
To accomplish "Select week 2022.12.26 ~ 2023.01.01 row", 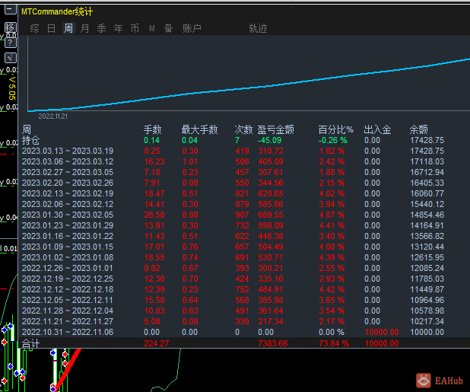I will [233, 268].
